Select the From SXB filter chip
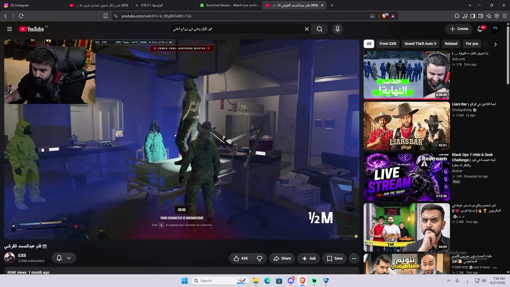The height and width of the screenshot is (287, 510). 388,44
